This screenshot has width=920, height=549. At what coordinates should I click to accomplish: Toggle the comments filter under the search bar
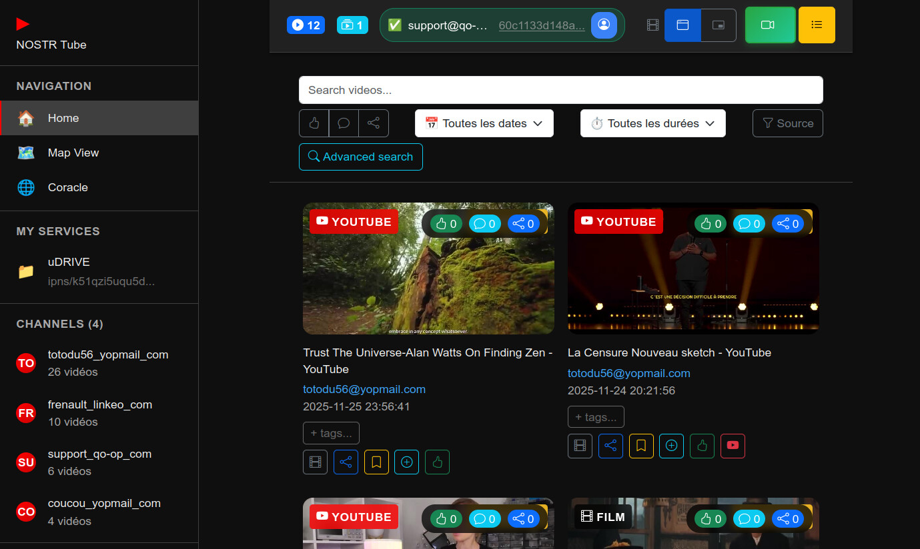pyautogui.click(x=344, y=123)
